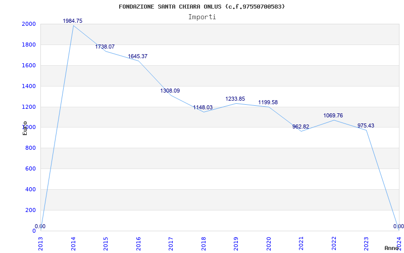Click the 2018 x-axis year label
This screenshot has width=404, height=253.
click(x=204, y=244)
